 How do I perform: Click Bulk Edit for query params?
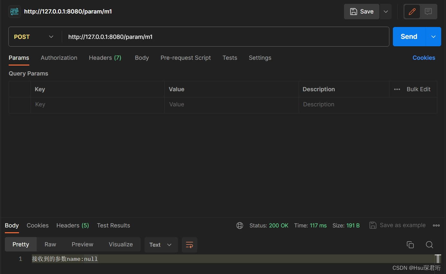pyautogui.click(x=418, y=89)
